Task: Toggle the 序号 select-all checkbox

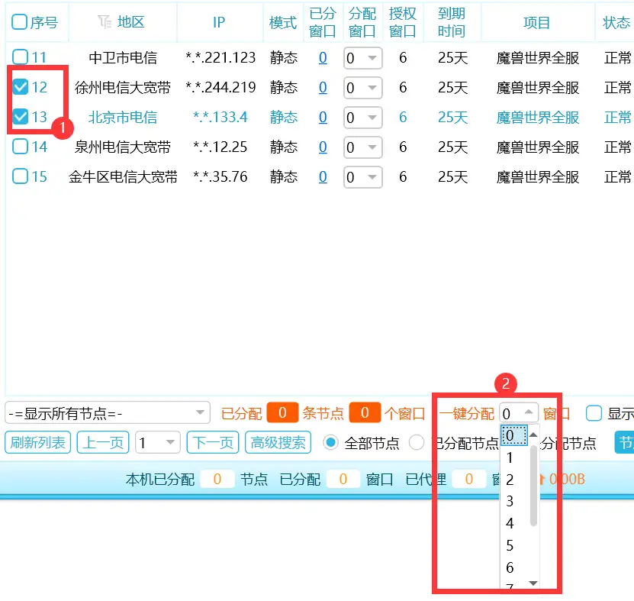Action: tap(19, 22)
